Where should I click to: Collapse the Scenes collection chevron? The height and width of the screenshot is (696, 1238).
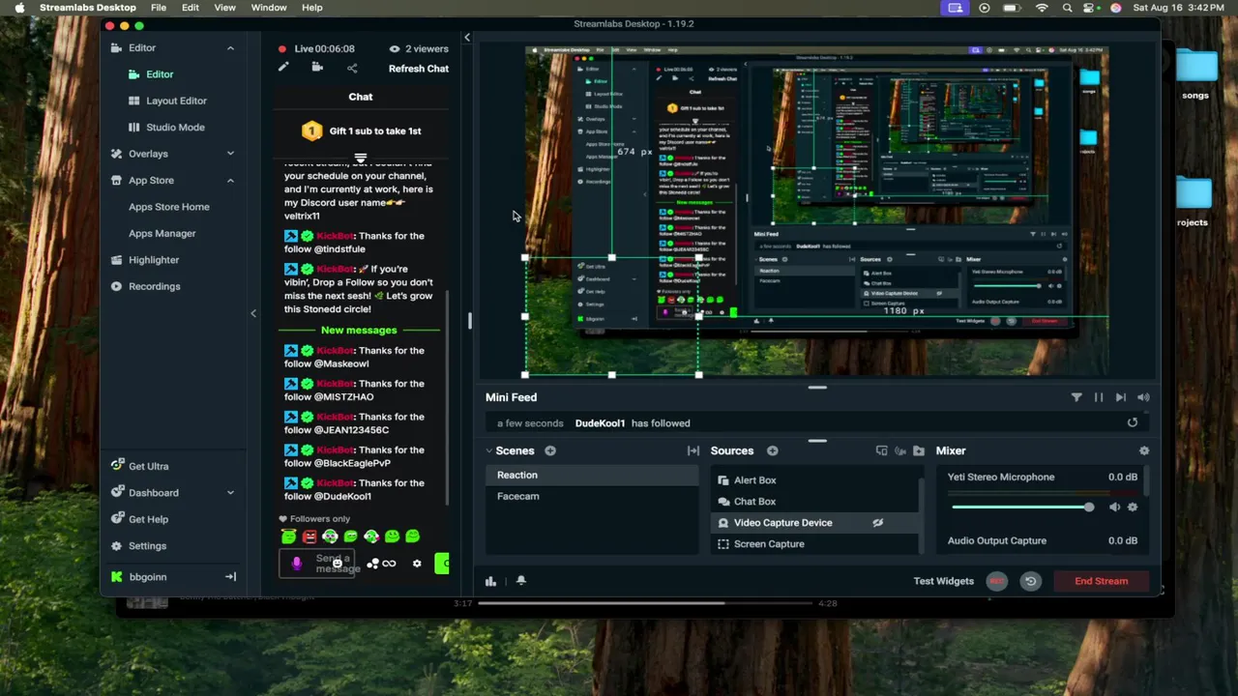click(489, 450)
